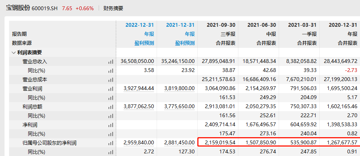Click the 财务摘要 tab label
The image size is (360, 156).
coord(113,9)
